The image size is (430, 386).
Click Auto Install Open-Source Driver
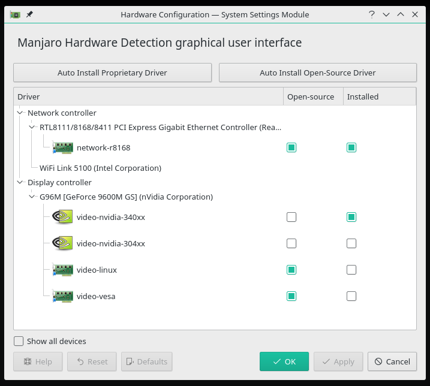[x=317, y=73]
